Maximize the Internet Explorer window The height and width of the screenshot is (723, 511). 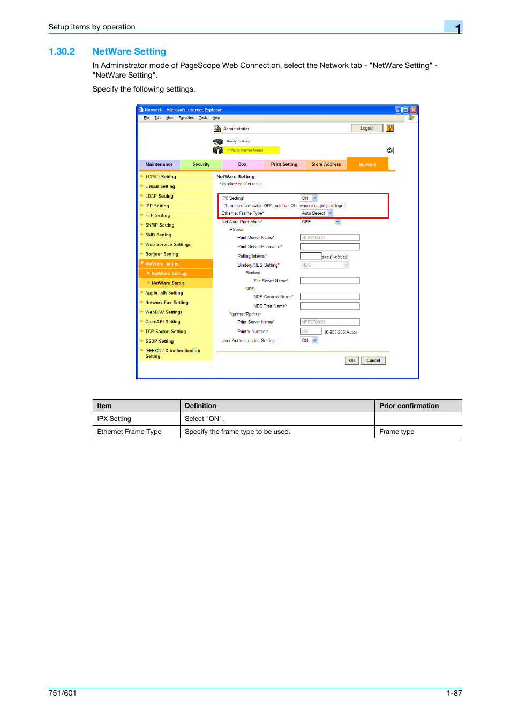click(405, 110)
